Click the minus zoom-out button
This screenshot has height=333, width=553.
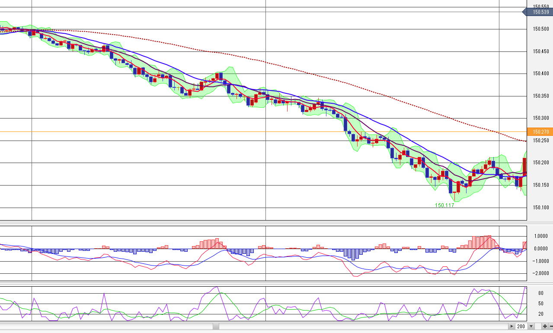[551, 327]
